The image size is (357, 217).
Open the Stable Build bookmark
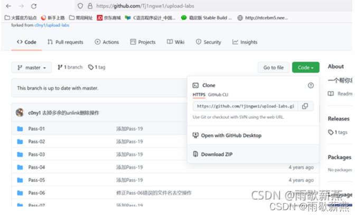(206, 18)
